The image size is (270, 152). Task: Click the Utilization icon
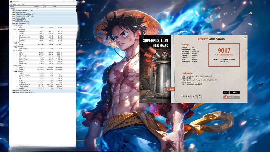tap(16, 71)
